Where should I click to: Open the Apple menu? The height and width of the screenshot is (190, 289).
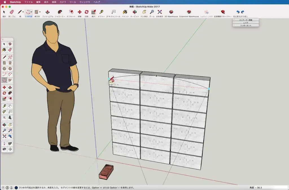coord(5,2)
